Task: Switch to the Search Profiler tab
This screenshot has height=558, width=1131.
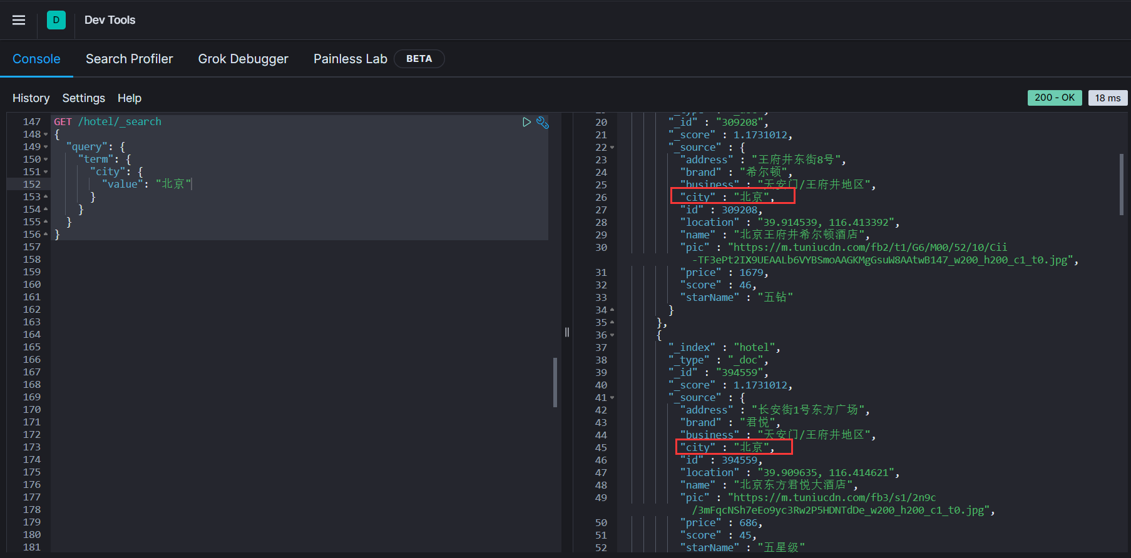Action: coord(129,59)
